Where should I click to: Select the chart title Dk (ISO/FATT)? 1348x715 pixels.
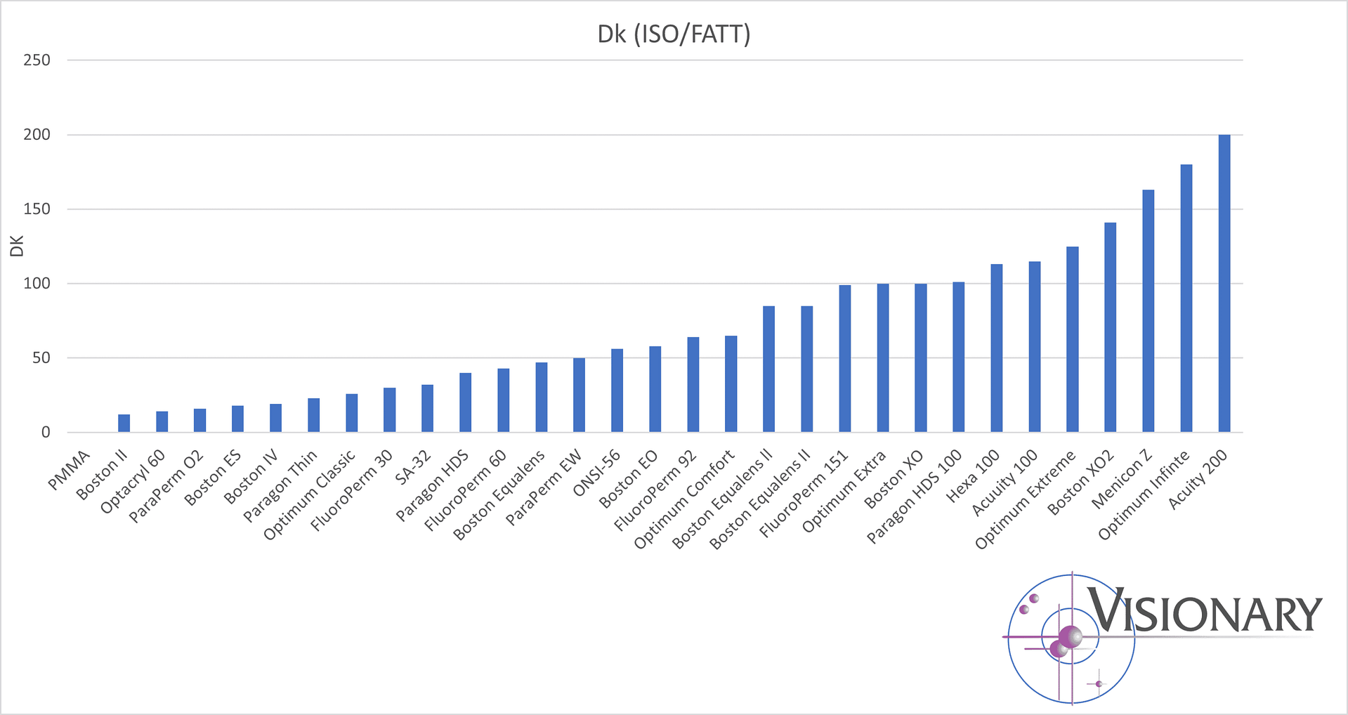pos(674,34)
